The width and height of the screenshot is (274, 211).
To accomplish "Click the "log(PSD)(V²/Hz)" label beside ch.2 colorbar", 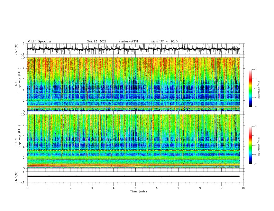I will pos(259,147).
